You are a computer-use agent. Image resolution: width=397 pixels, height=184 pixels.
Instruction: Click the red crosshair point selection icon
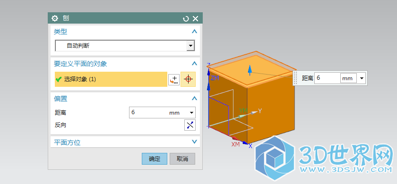(x=188, y=79)
